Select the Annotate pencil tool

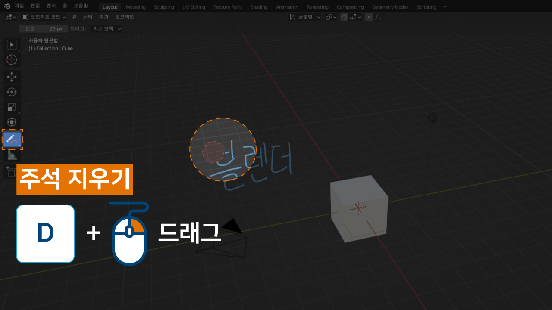tap(12, 139)
